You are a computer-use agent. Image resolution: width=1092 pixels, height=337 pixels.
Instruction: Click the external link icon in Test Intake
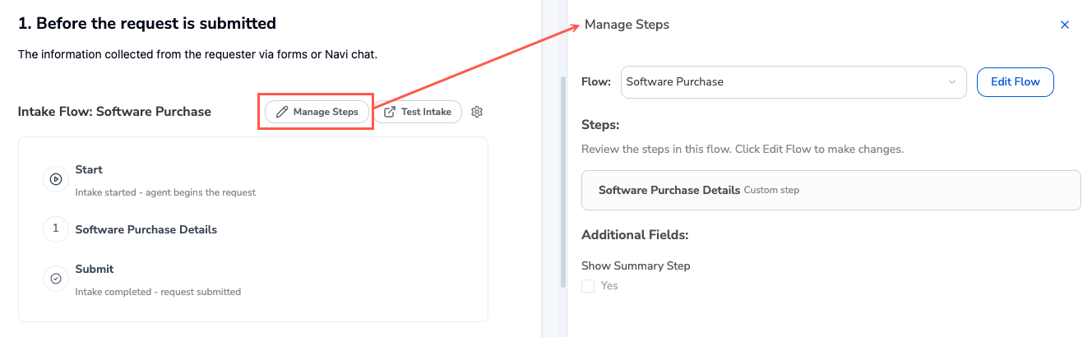point(390,112)
